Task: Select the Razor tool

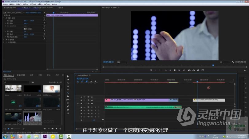Action: (68, 96)
